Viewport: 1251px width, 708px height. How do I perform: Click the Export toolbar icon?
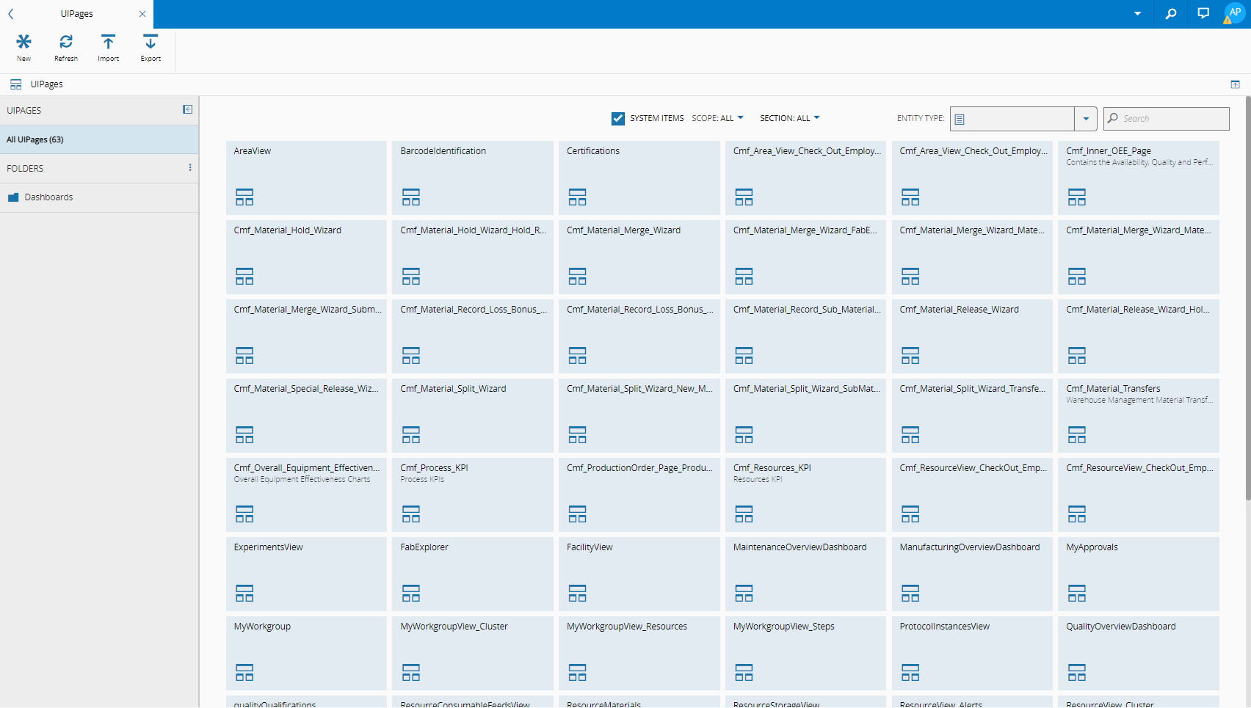click(151, 42)
